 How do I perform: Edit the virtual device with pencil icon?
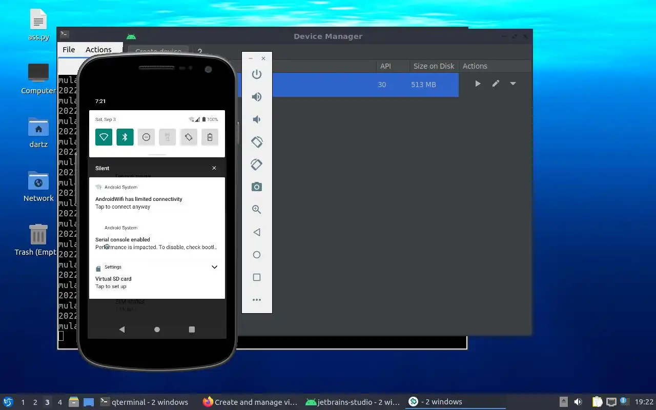[x=496, y=84]
